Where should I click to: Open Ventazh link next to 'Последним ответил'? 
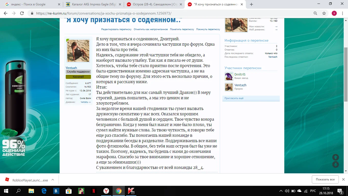273,57
